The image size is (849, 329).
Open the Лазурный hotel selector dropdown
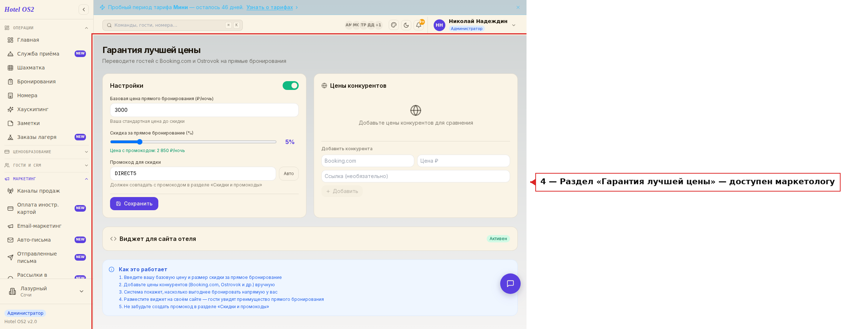point(46,291)
